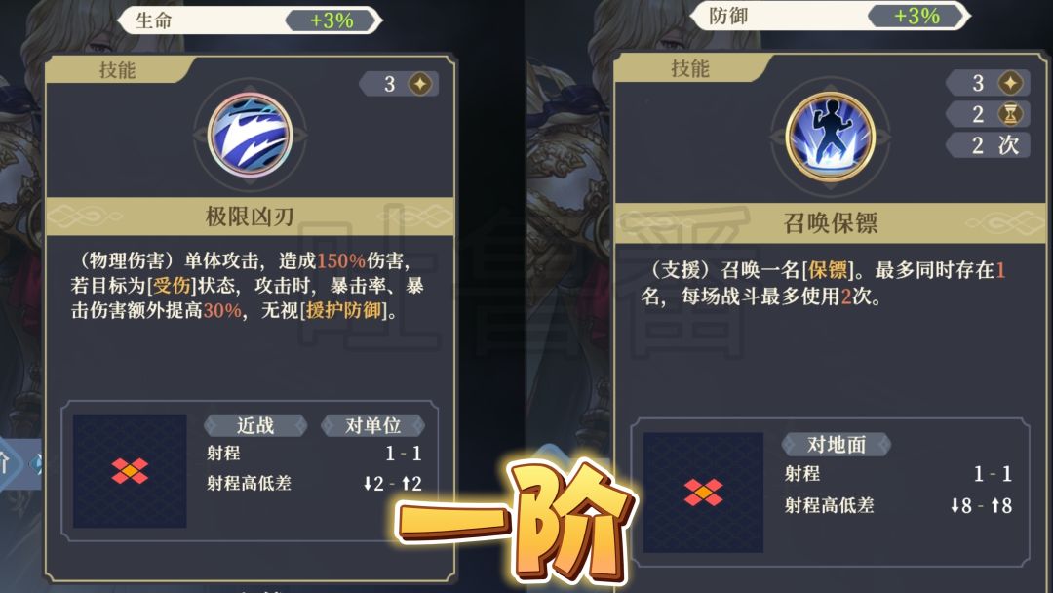
Task: Click the right skill range grid preview
Action: [x=703, y=493]
